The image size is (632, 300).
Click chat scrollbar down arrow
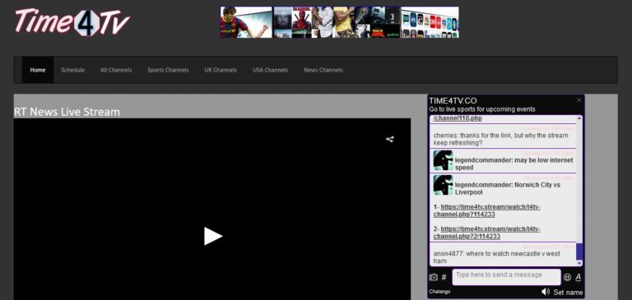click(x=579, y=263)
